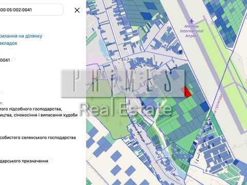Click the text 'дарського призначення'
The width and height of the screenshot is (247, 185).
(24, 161)
